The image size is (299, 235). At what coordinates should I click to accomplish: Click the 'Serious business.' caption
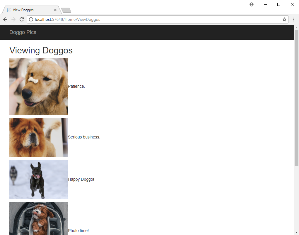point(84,137)
